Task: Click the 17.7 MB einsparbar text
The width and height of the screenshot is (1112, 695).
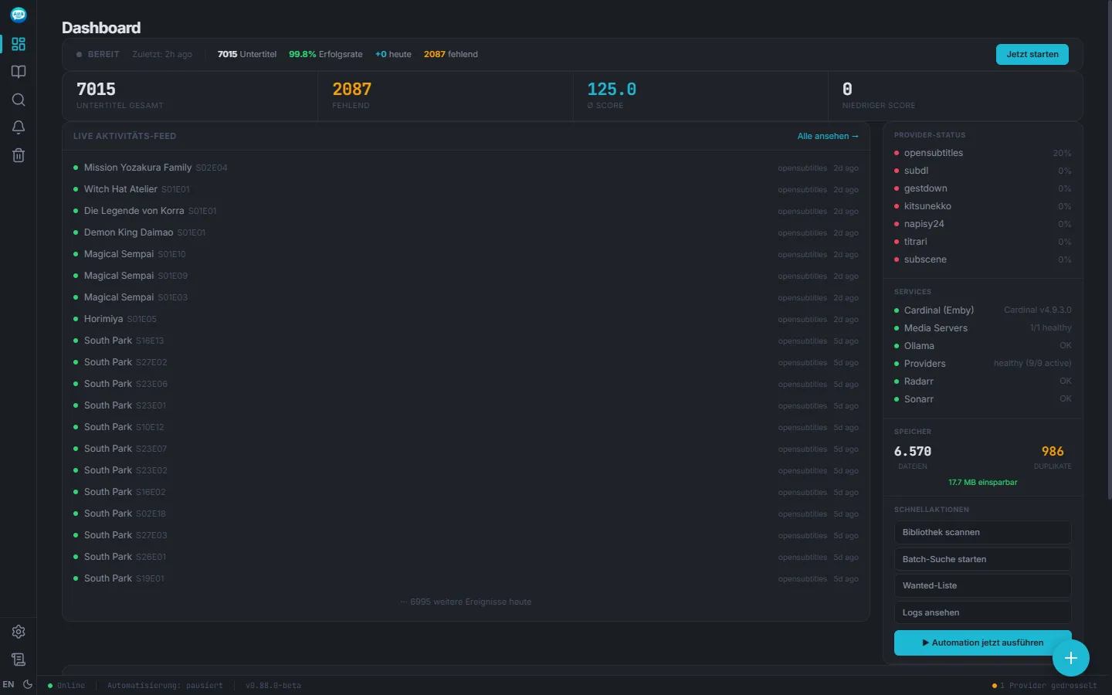Action: tap(982, 483)
